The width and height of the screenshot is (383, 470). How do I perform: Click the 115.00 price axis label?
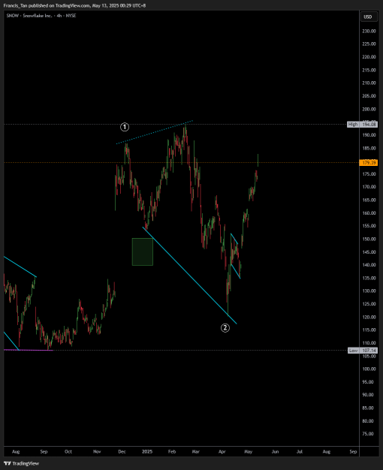click(x=369, y=330)
